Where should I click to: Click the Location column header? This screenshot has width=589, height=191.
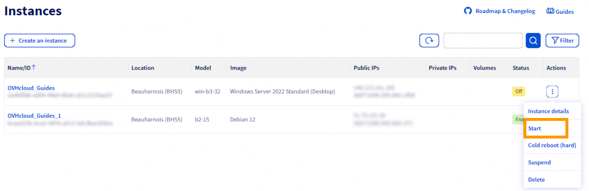143,68
